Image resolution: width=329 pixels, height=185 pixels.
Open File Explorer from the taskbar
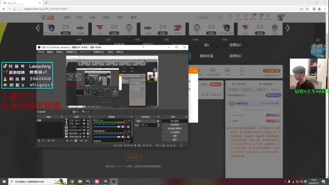tap(80, 181)
